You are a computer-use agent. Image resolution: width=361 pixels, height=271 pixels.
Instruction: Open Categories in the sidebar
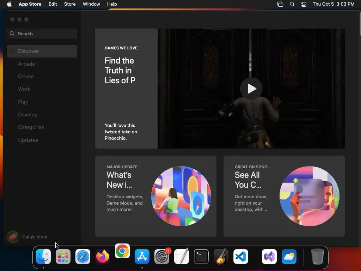point(42,127)
